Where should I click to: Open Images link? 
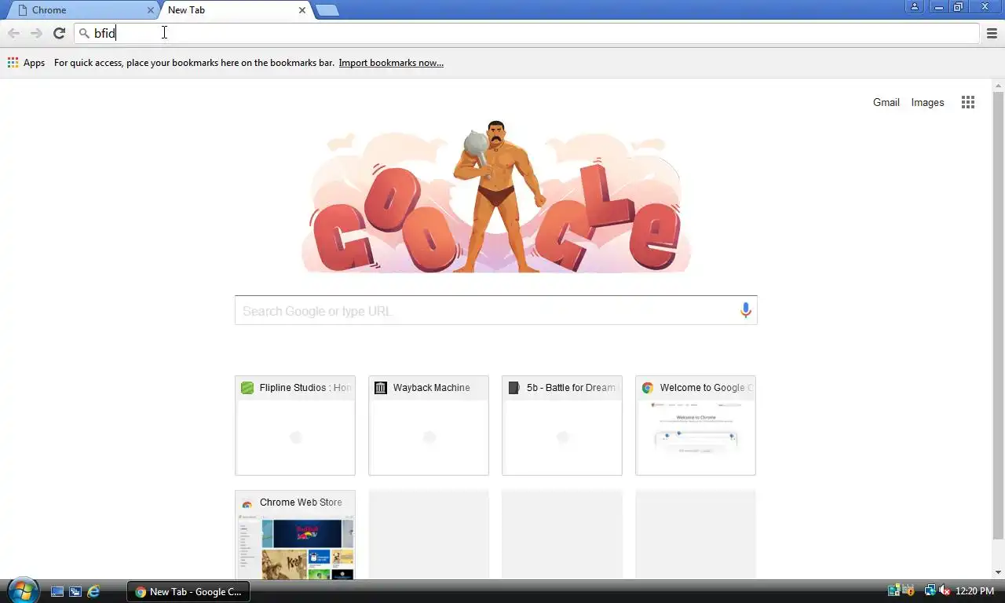pos(927,102)
